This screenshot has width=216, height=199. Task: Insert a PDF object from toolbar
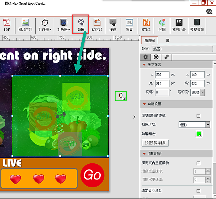click(6, 25)
